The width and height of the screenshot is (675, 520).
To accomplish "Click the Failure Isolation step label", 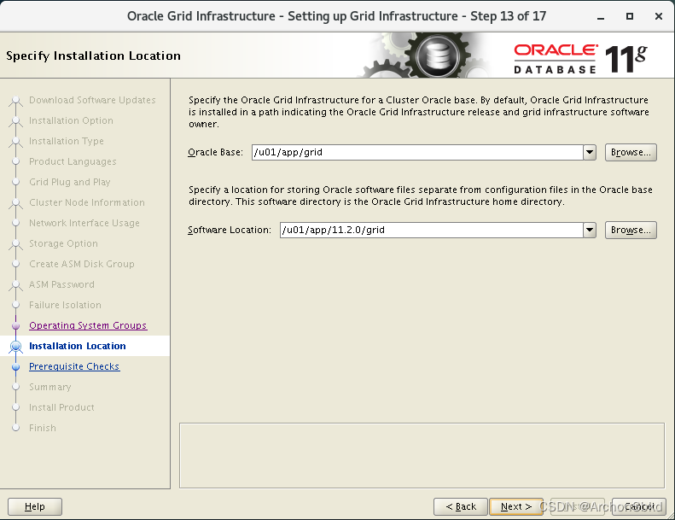I will tap(65, 305).
